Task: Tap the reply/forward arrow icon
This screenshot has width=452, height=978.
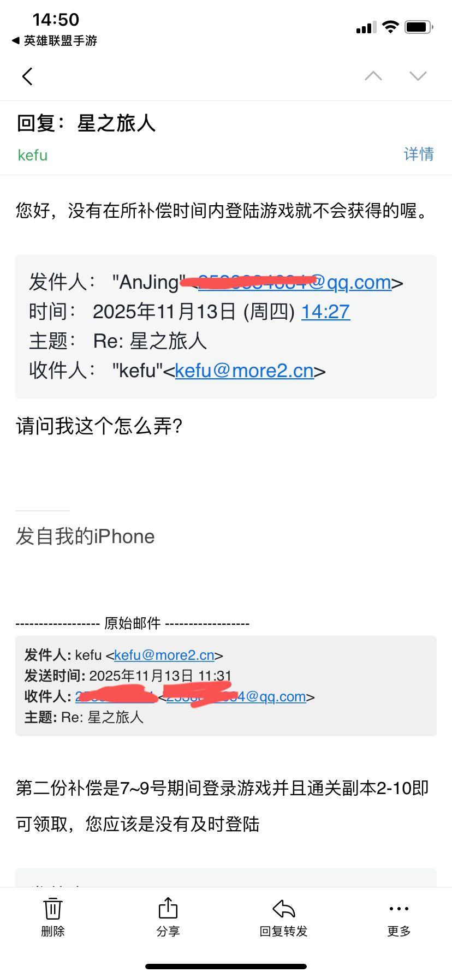Action: (x=284, y=909)
